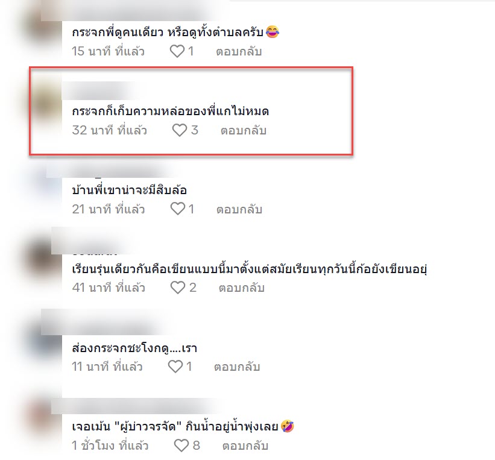This screenshot has height=460, width=495.
Task: Select the comment text mentioning ผู้บ่าวจรจัด
Action: [x=183, y=426]
